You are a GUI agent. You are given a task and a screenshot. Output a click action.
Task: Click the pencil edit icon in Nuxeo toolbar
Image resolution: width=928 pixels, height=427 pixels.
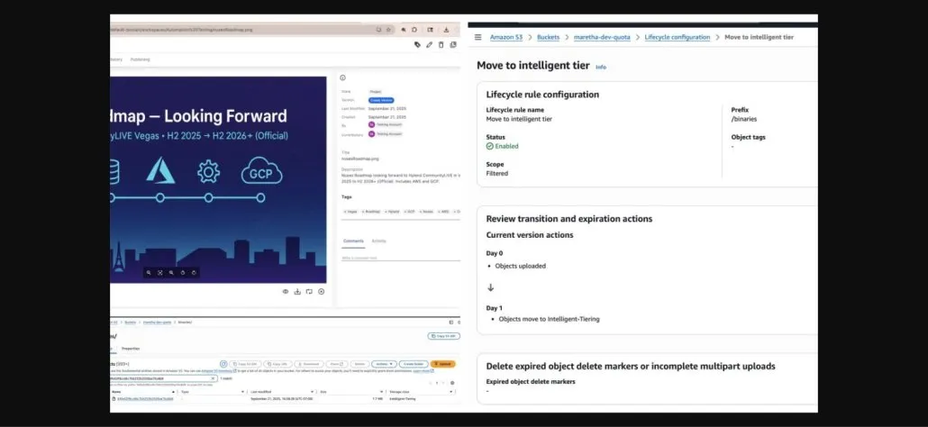click(429, 44)
